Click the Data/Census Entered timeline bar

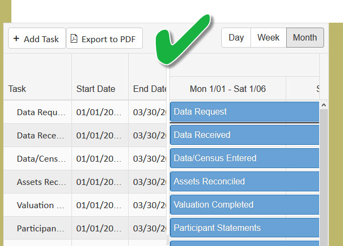[x=245, y=158]
